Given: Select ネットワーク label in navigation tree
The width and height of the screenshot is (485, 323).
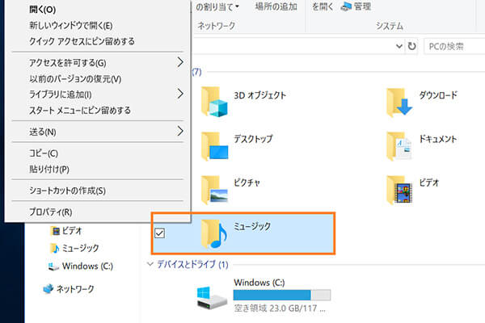Looking at the screenshot, I should [75, 289].
